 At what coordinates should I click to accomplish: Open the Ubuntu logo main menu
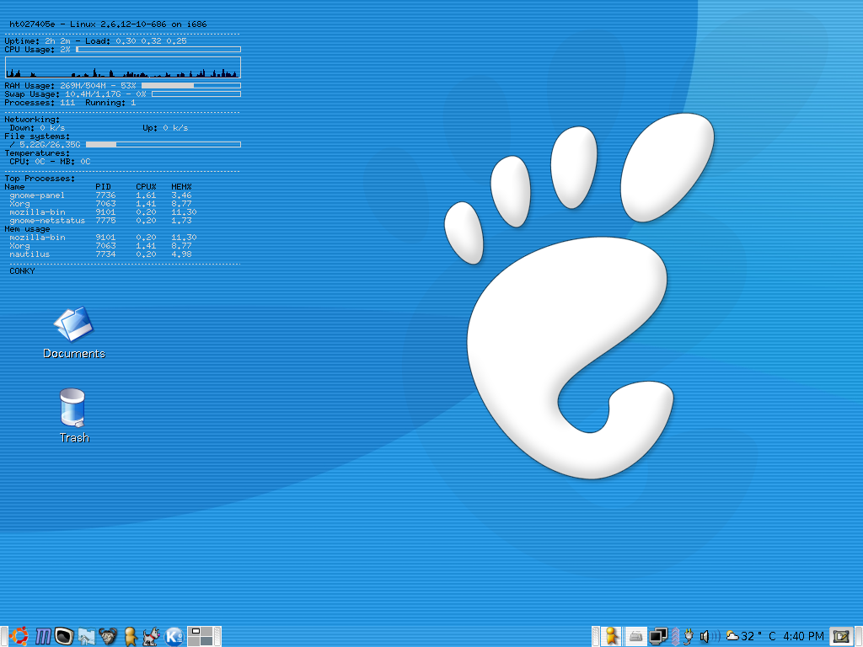tap(19, 636)
